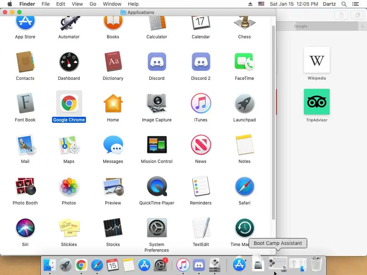Select the Automator app icon
The image size is (367, 275).
tap(69, 23)
